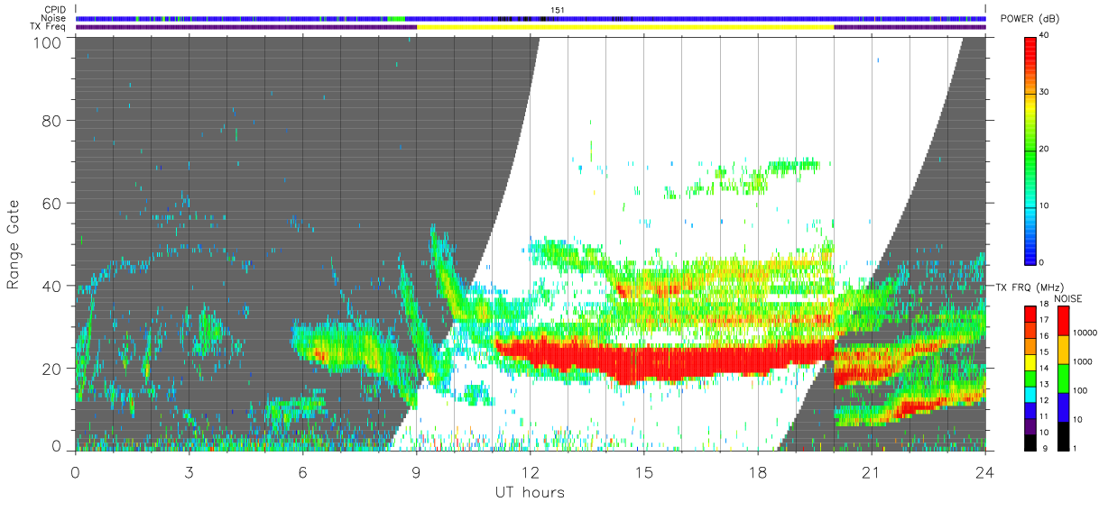This screenshot has width=1108, height=511.
Task: Click the 40 tick on Range Gate axis
Action: pos(51,286)
